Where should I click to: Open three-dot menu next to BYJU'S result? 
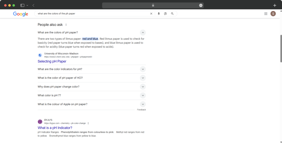[x=88, y=123]
